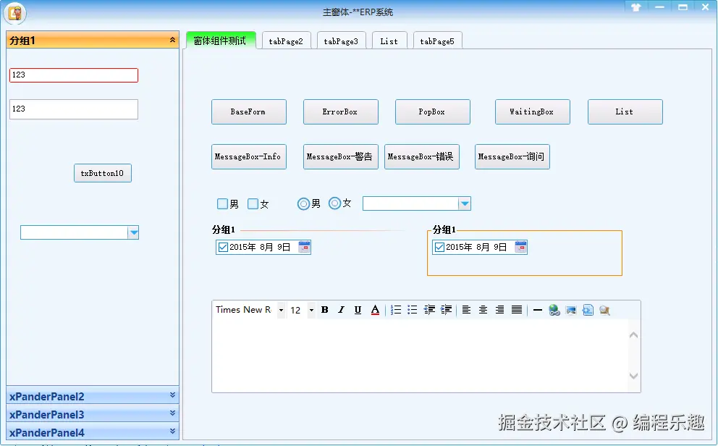The width and height of the screenshot is (718, 446).
Task: Open the combo box next to radio buttons
Action: (x=465, y=203)
